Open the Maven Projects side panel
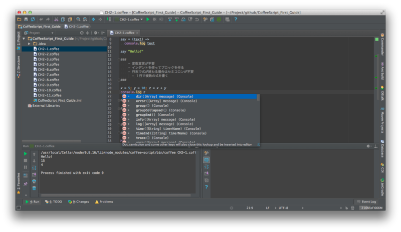401x232 pixels. pos(382,120)
